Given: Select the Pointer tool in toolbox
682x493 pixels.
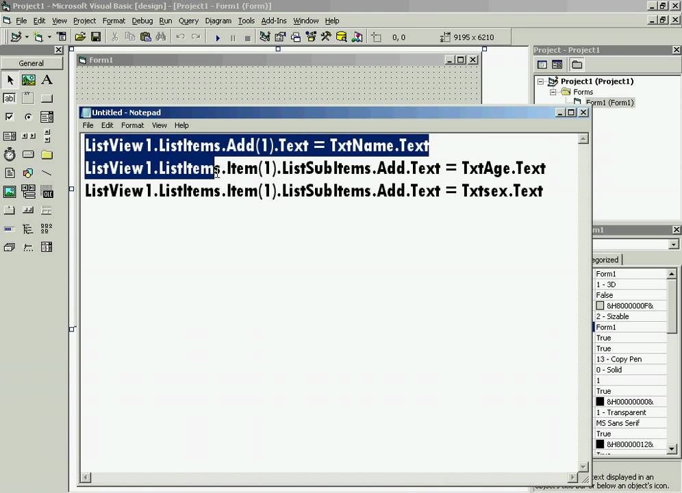Looking at the screenshot, I should [x=10, y=80].
